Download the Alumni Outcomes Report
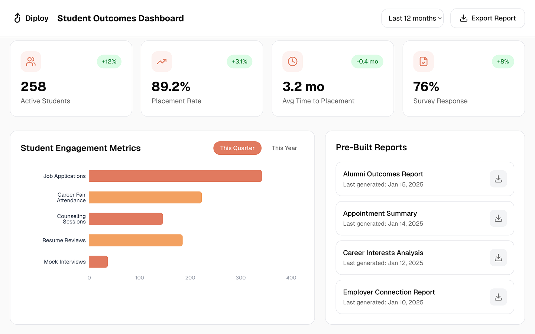 coord(498,179)
